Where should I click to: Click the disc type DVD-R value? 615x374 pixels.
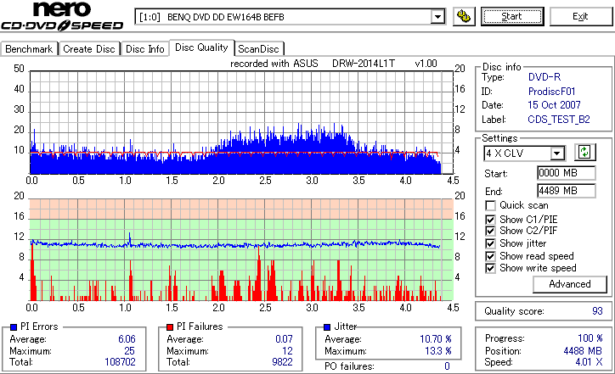tap(544, 77)
